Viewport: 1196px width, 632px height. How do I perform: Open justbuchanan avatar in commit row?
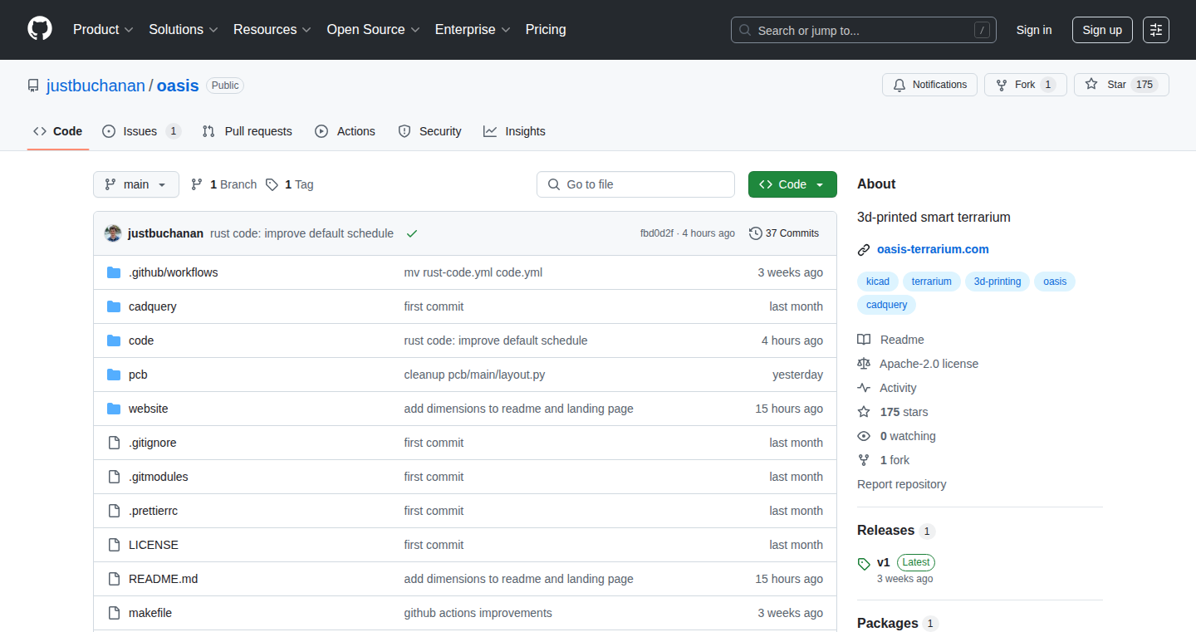pos(113,233)
